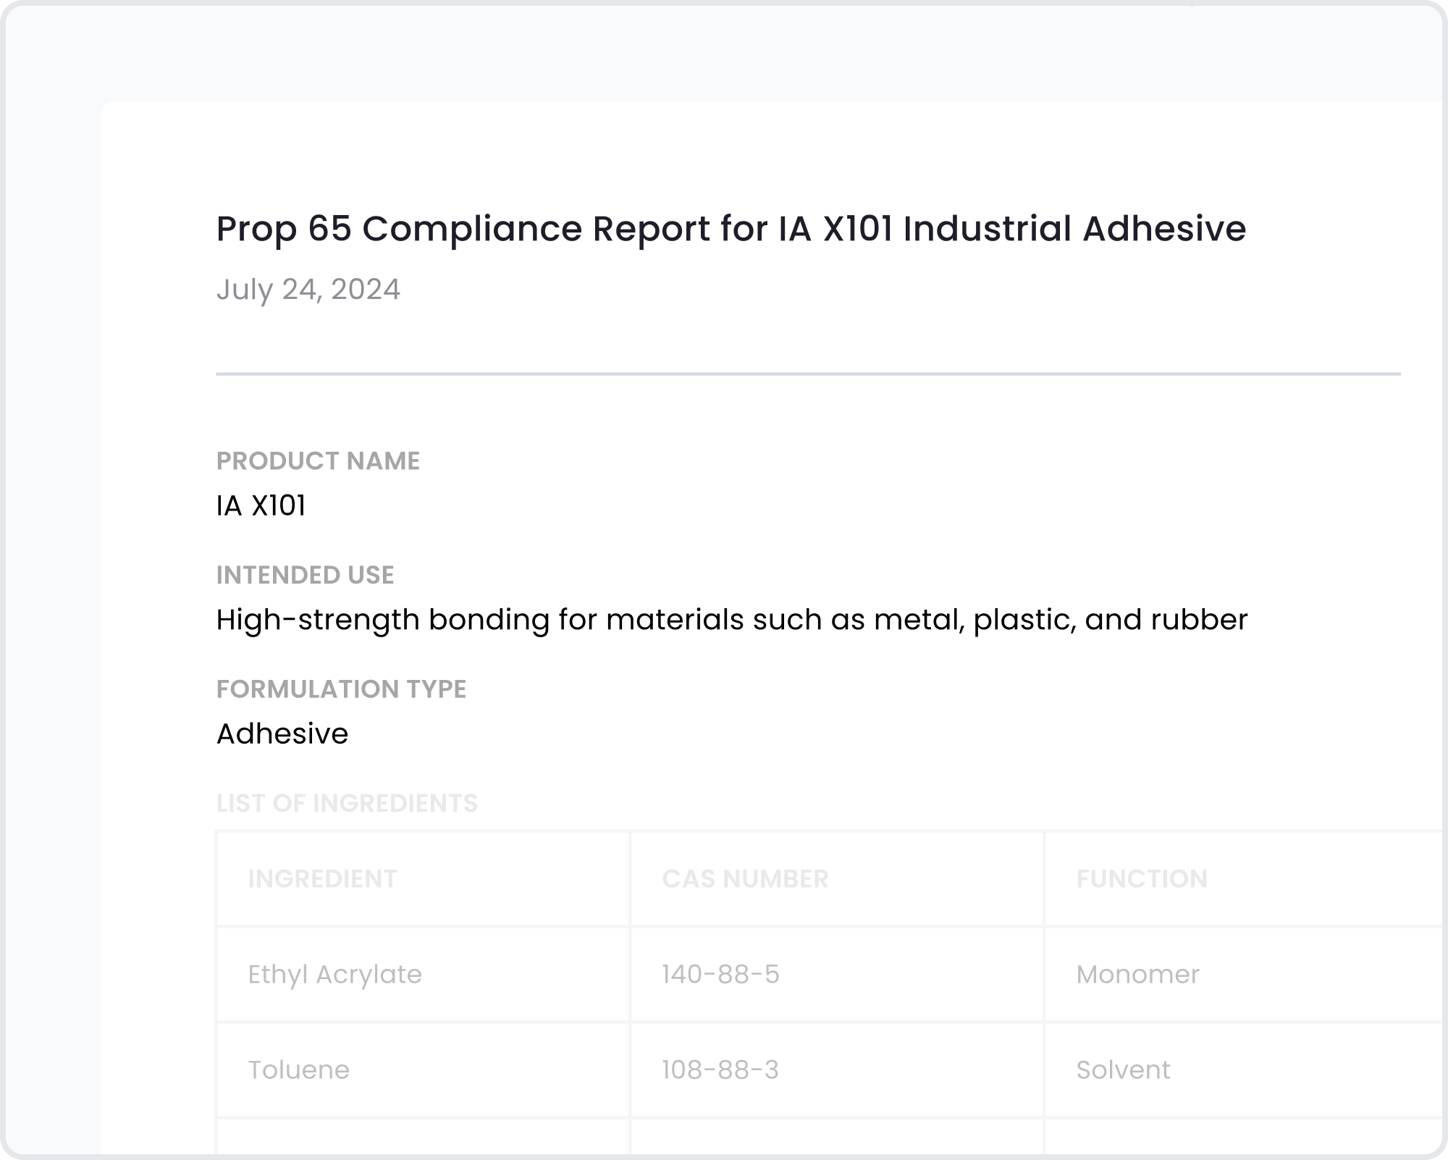Click CAS number 140-88-5 cell
The image size is (1448, 1160).
pos(720,975)
